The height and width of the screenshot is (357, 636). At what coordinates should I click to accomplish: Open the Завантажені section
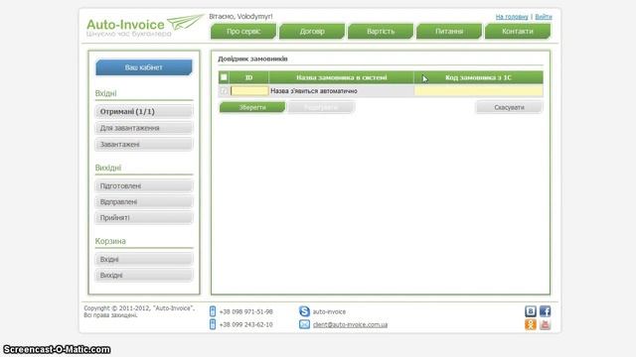(x=144, y=144)
